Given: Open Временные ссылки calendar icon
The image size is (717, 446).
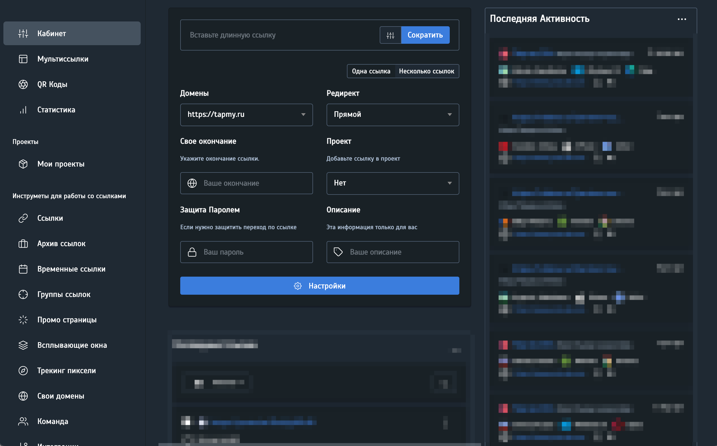Looking at the screenshot, I should (23, 269).
